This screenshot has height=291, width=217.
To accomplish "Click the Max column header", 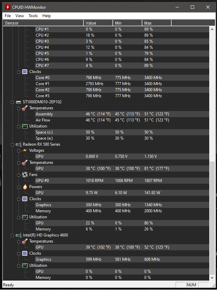I will click(x=157, y=23).
